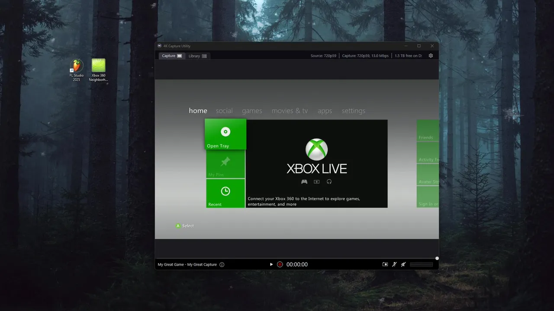The height and width of the screenshot is (311, 554).
Task: Open the Xbox dashboard 'home' tab
Action: coord(198,111)
